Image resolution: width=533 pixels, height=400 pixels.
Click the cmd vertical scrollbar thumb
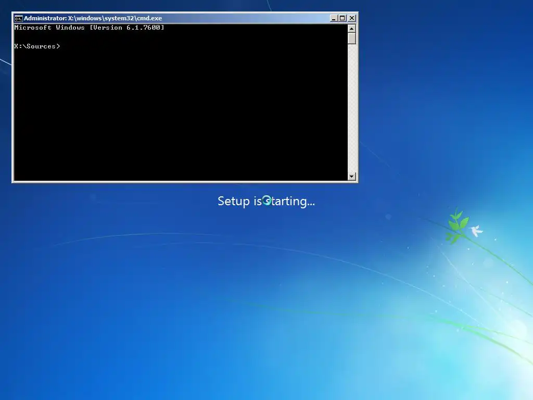[x=352, y=39]
